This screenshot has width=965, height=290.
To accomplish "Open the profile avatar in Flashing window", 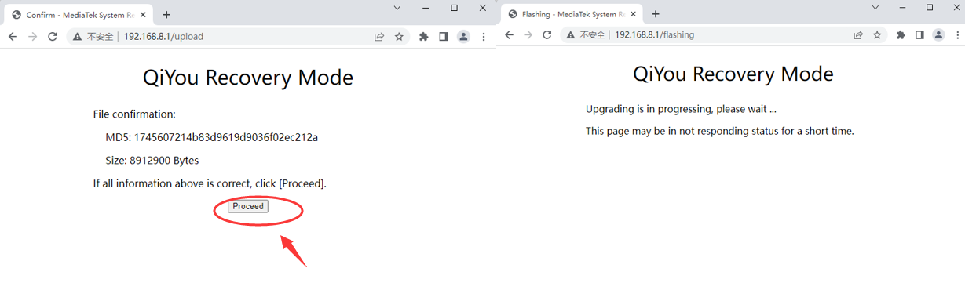I will tap(938, 34).
